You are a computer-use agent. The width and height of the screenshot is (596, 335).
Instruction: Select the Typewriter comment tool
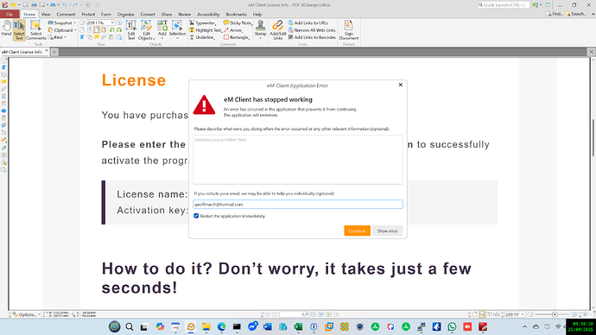point(203,22)
